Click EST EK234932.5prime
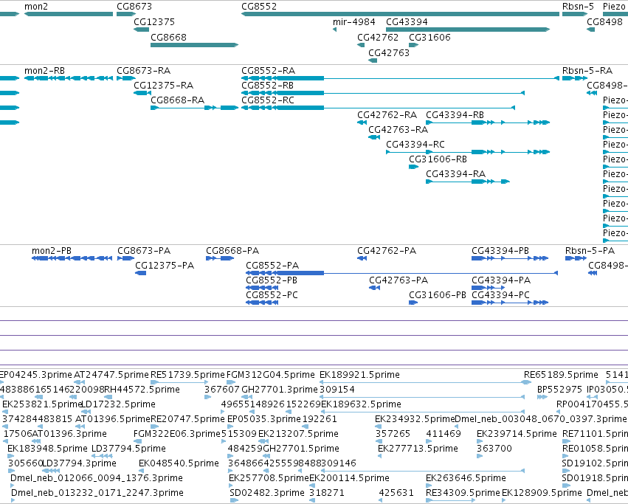 point(415,419)
